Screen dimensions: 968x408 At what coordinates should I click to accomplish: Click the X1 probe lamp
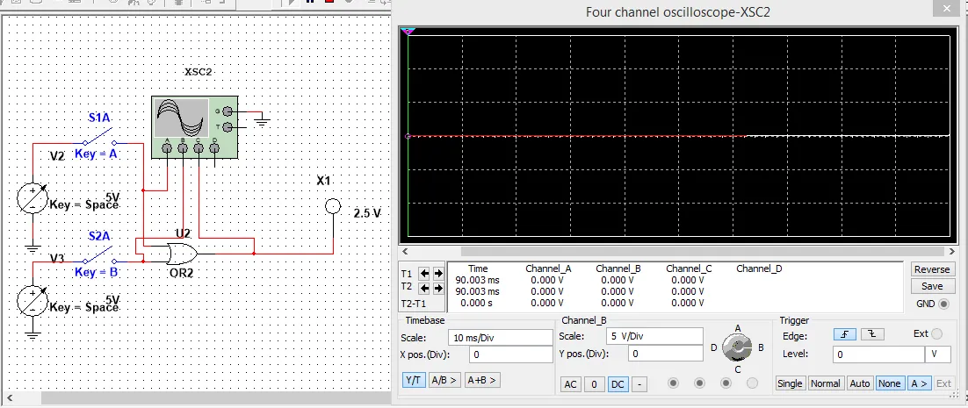coord(332,207)
